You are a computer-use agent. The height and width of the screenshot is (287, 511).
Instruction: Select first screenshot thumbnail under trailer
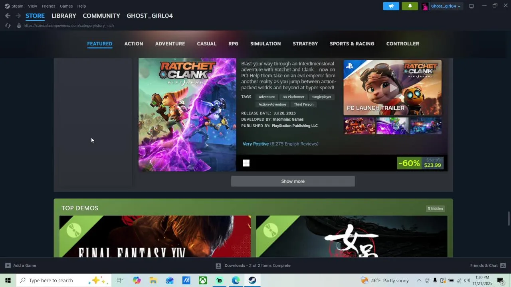click(x=360, y=126)
